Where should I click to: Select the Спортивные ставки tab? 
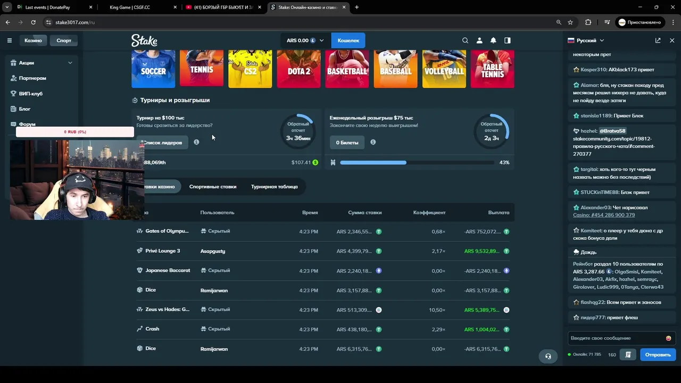pos(213,187)
